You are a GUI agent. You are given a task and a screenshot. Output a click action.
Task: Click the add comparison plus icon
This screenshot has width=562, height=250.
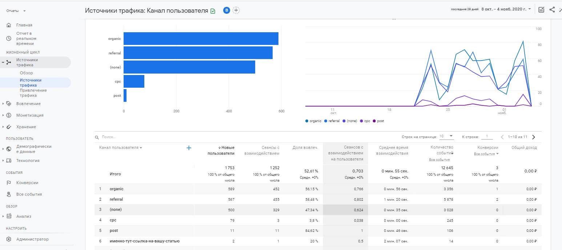point(236,10)
